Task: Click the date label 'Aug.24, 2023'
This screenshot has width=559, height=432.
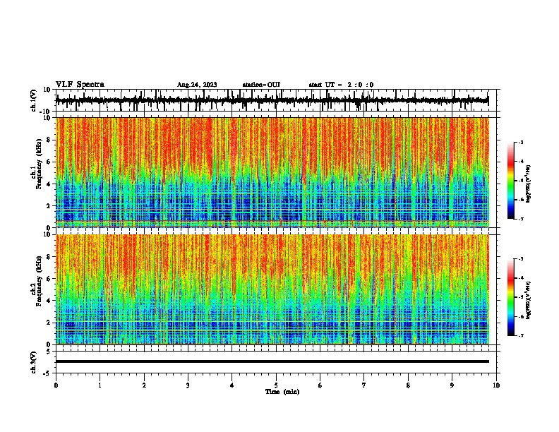Action: click(197, 85)
